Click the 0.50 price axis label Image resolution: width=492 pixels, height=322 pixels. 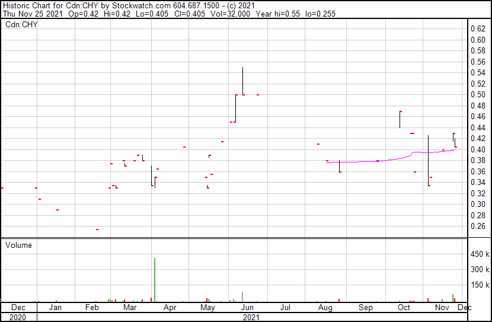[478, 94]
